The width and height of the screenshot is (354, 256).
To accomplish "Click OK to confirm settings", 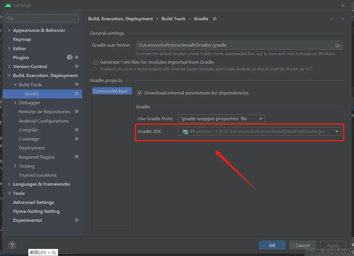I will [272, 245].
